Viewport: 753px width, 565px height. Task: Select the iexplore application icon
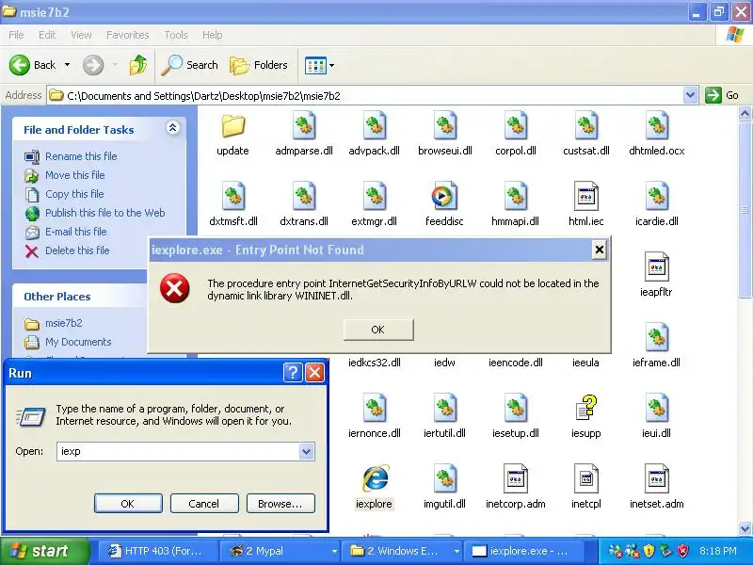[x=376, y=478]
